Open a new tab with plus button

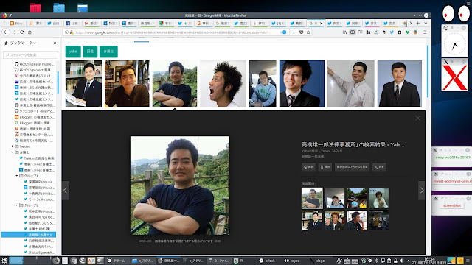(x=418, y=23)
